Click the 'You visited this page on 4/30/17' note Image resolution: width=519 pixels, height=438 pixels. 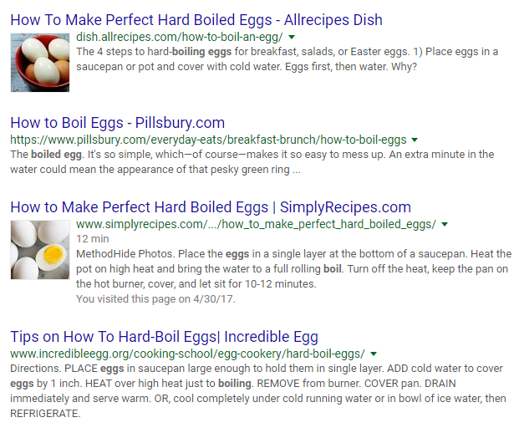click(155, 299)
